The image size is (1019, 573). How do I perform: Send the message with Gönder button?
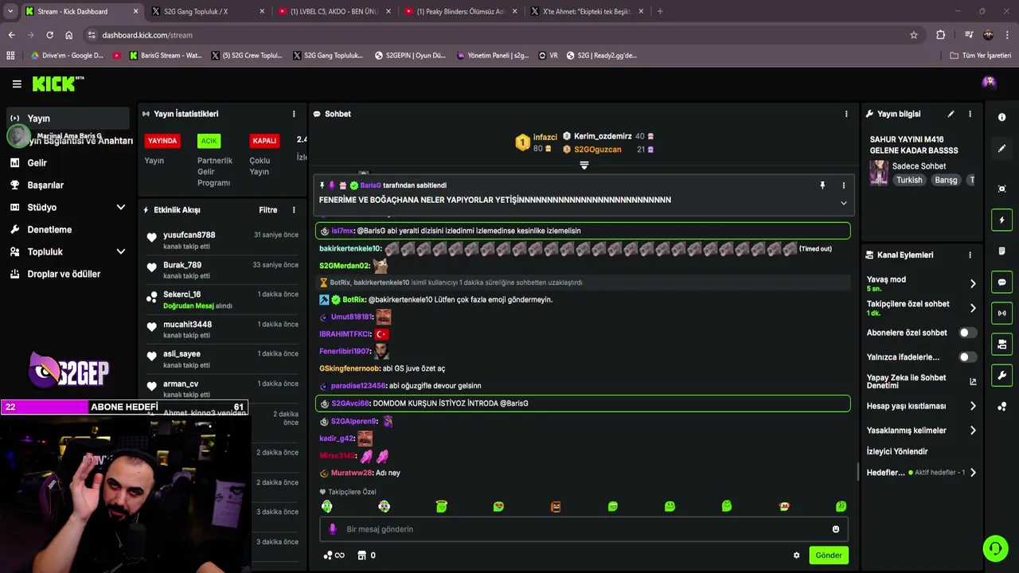pos(828,555)
